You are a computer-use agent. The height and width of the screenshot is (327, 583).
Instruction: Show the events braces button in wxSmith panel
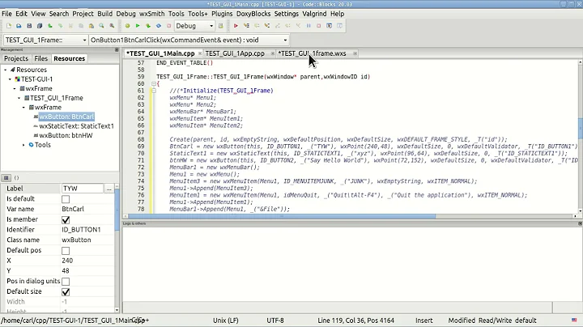click(16, 178)
